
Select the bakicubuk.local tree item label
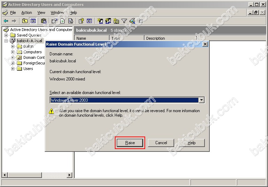pyautogui.click(x=29, y=41)
